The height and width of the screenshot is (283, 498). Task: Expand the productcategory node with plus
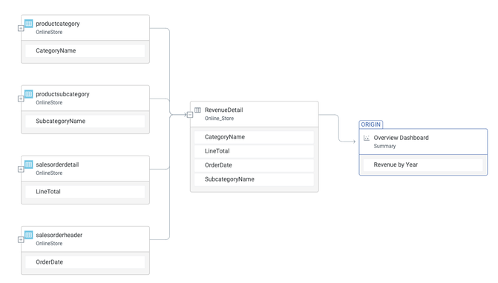click(21, 28)
